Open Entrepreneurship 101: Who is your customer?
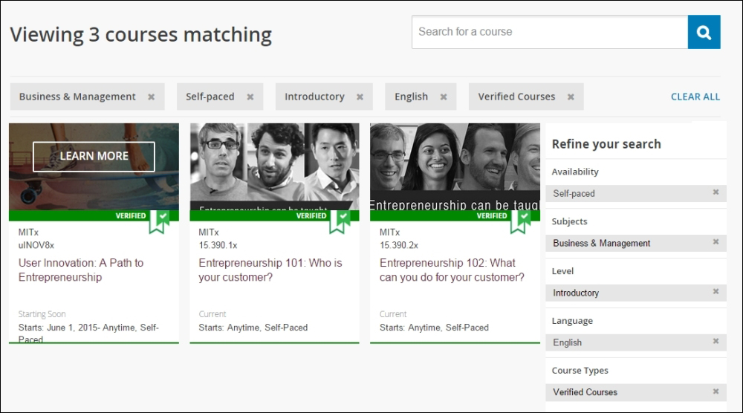 [270, 270]
